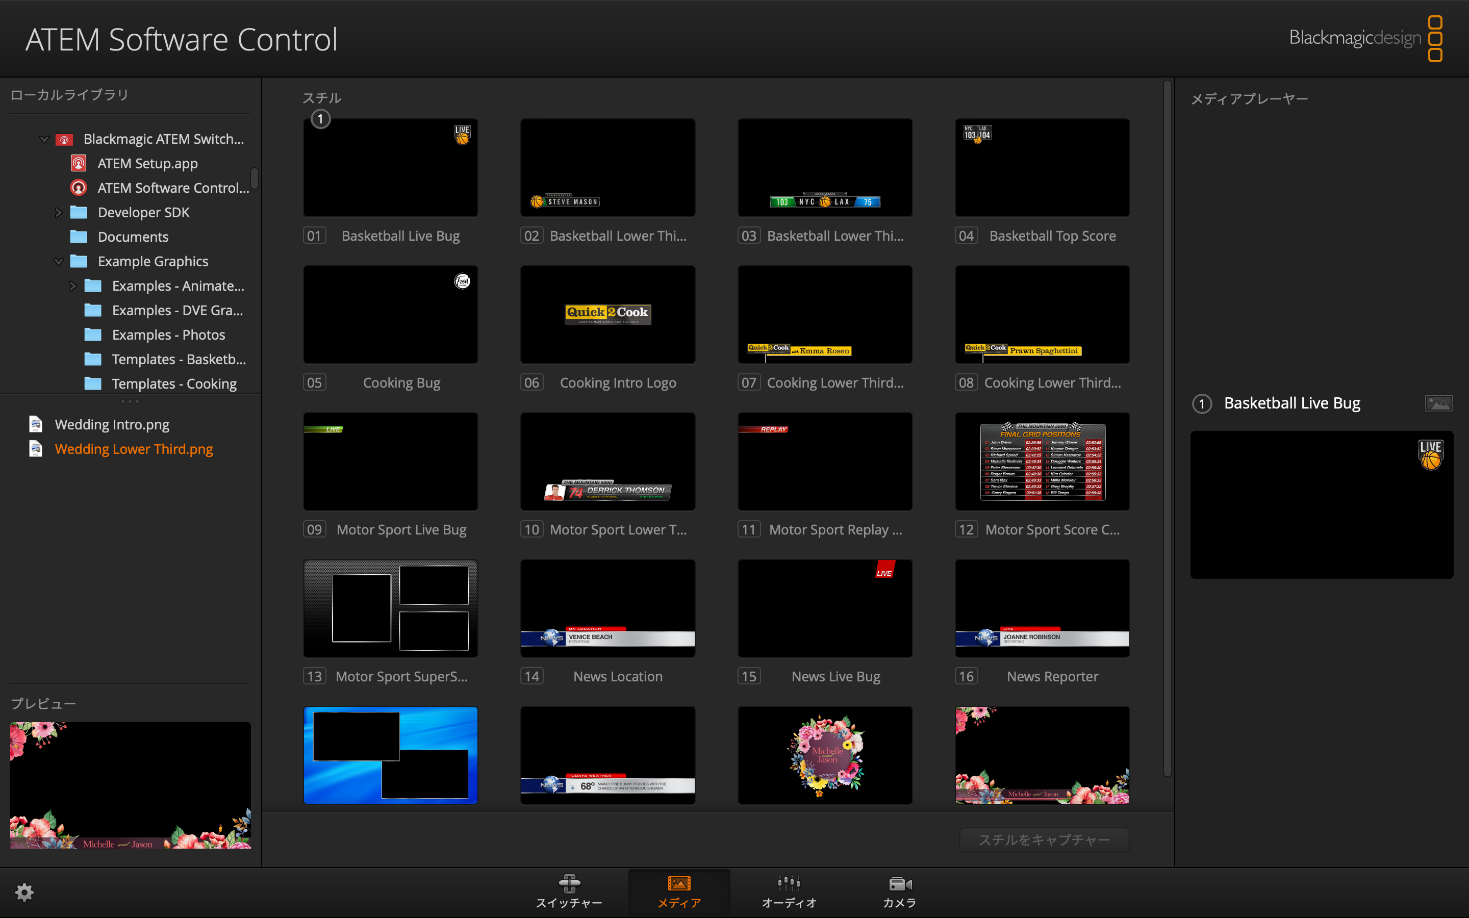This screenshot has width=1469, height=918.
Task: Open the settings gear at bottom left
Action: click(24, 891)
